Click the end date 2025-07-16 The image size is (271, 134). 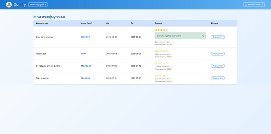coord(136,66)
